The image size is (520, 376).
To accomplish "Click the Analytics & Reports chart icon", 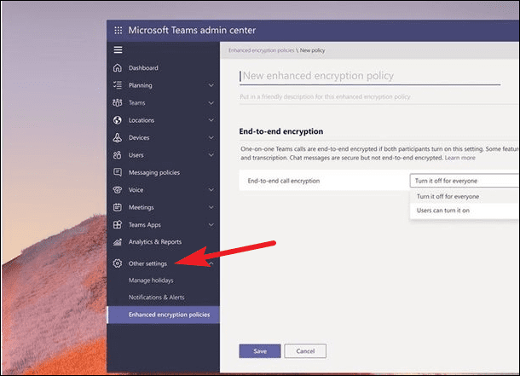I will tap(118, 242).
